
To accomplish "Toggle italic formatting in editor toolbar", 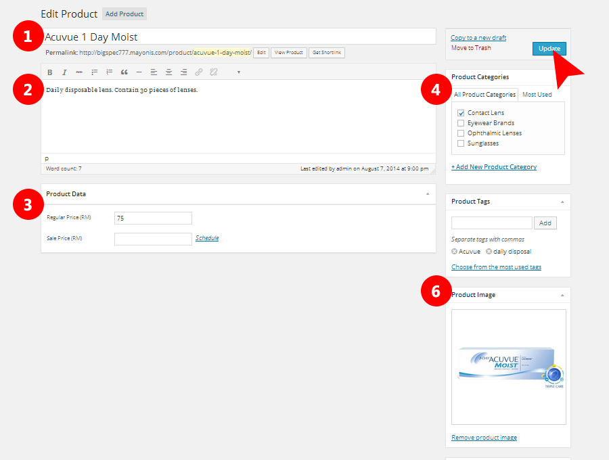I will coord(64,72).
